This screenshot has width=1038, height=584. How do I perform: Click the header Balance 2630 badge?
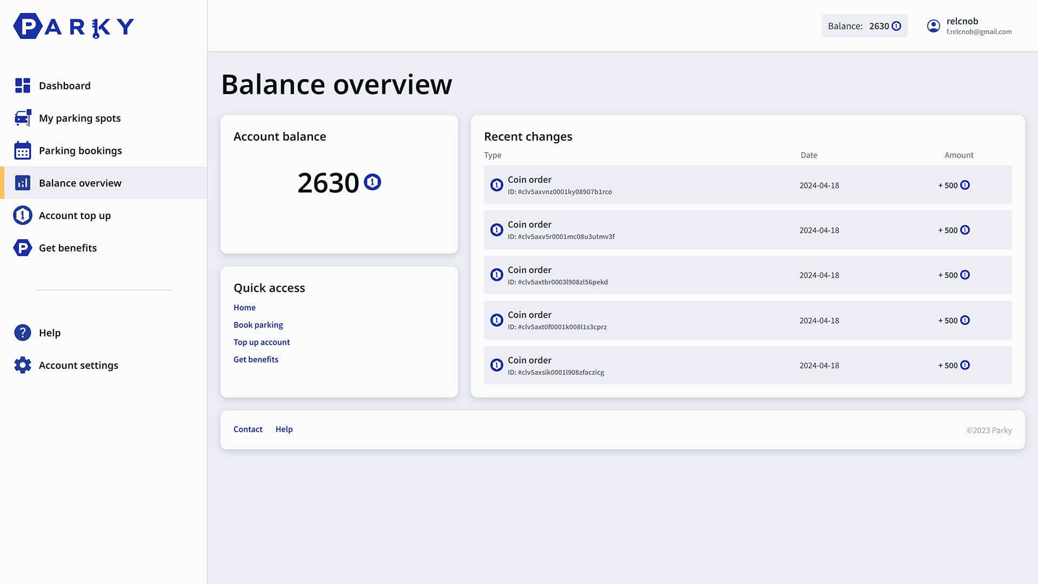(864, 26)
